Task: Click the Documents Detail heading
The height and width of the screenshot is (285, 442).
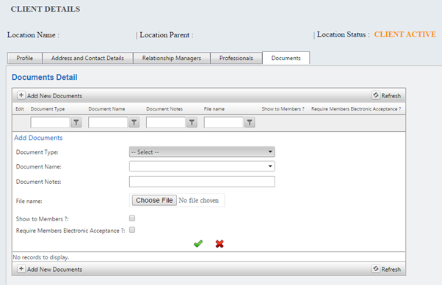Action: pyautogui.click(x=45, y=77)
